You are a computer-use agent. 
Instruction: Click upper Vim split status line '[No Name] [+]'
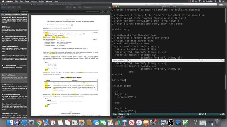click(x=168, y=60)
